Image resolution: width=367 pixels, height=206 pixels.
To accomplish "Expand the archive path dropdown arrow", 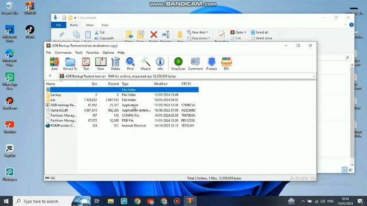I will (x=314, y=76).
